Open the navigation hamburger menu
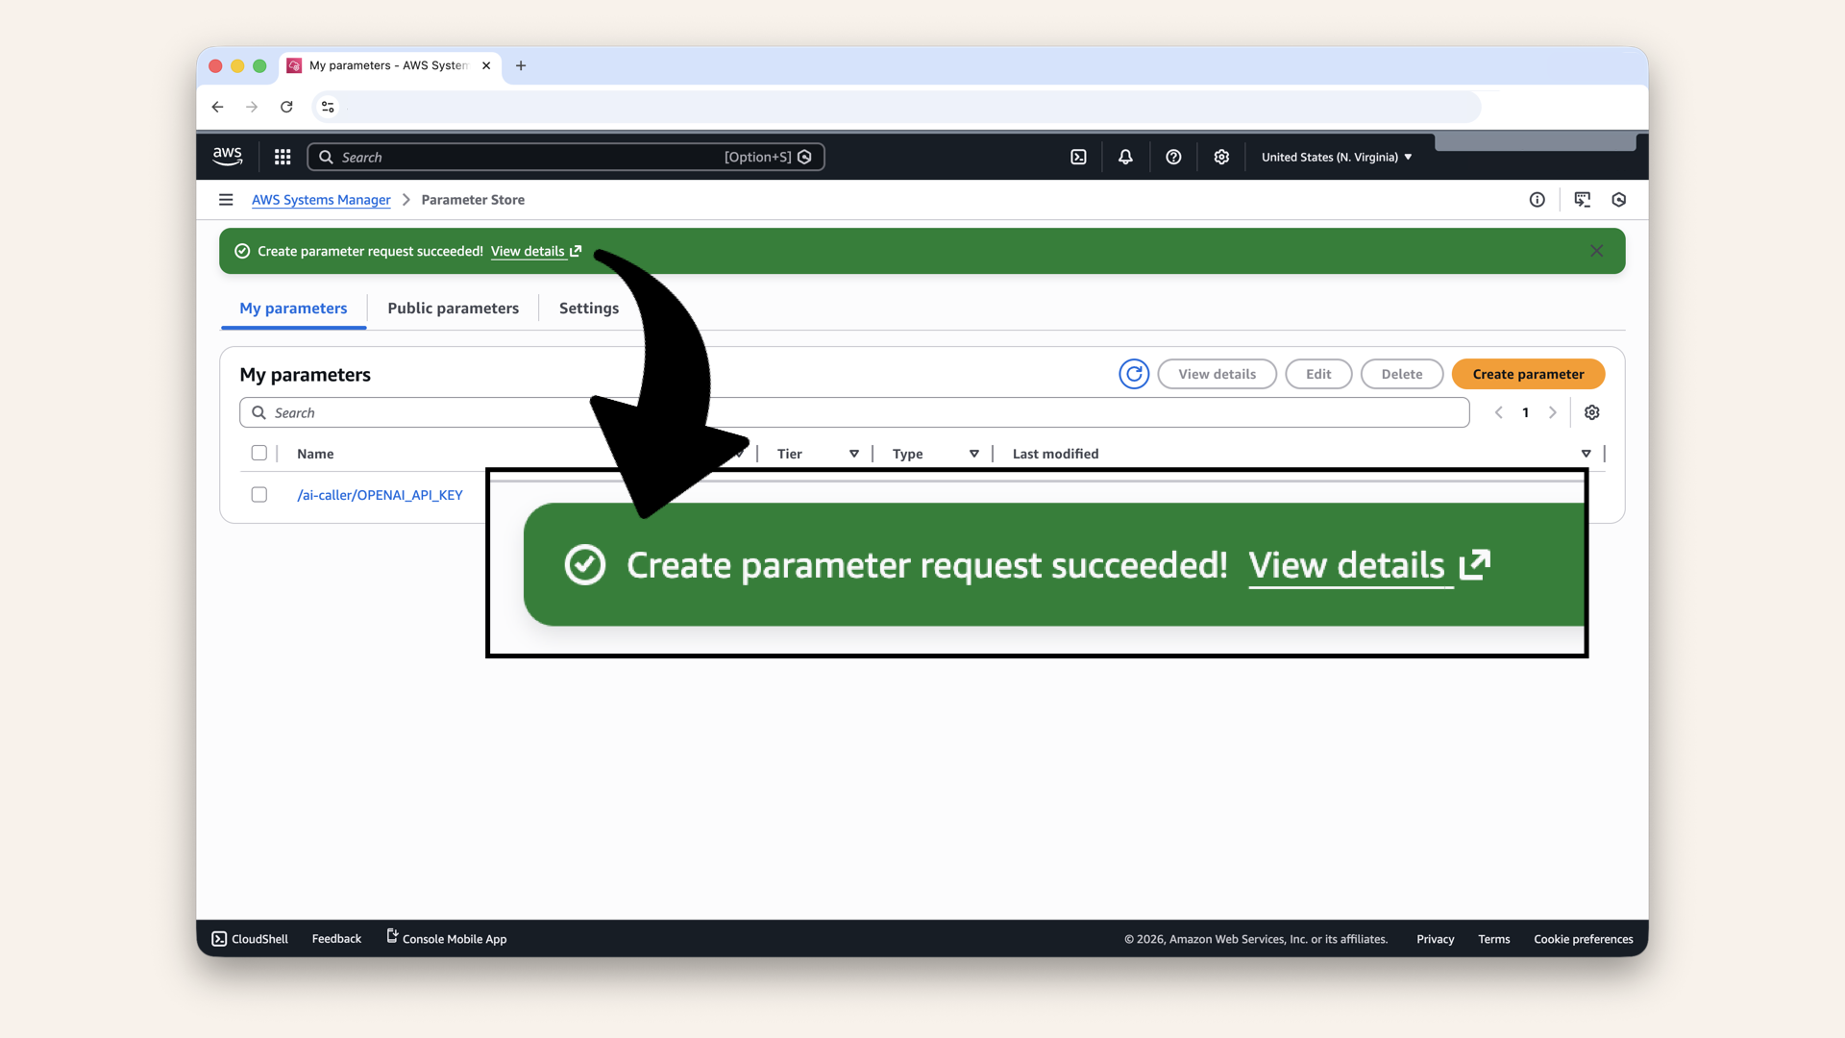The width and height of the screenshot is (1845, 1038). point(226,200)
